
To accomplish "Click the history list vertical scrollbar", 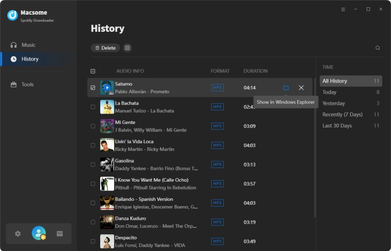I will 315,148.
